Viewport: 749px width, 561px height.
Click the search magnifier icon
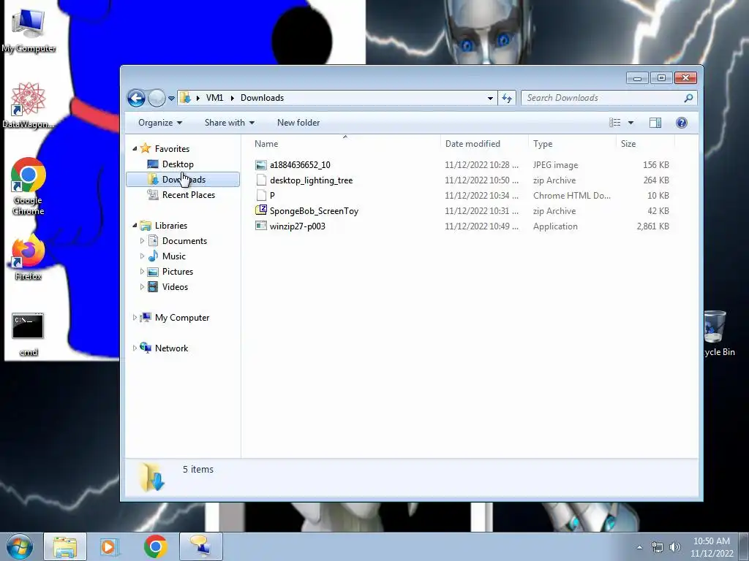click(688, 99)
